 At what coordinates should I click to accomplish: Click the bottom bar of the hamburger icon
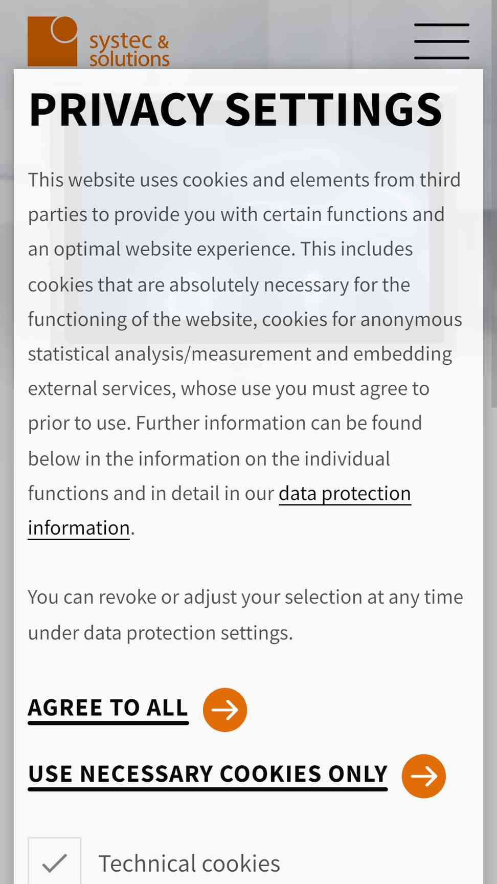pos(442,58)
